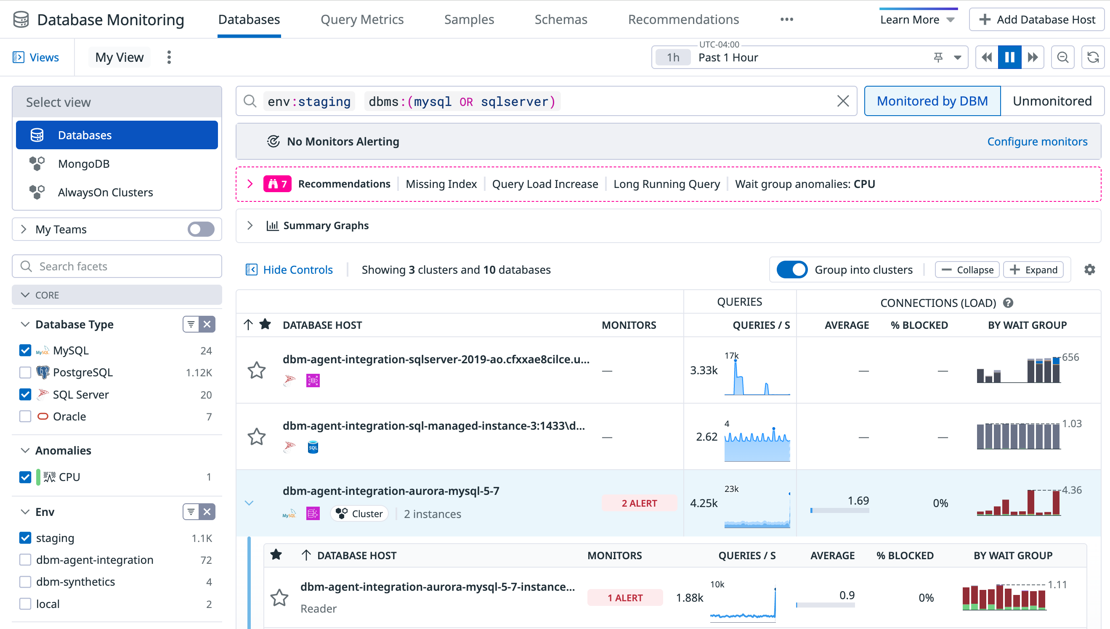This screenshot has height=629, width=1110.
Task: Click Hide Controls link
Action: click(289, 270)
